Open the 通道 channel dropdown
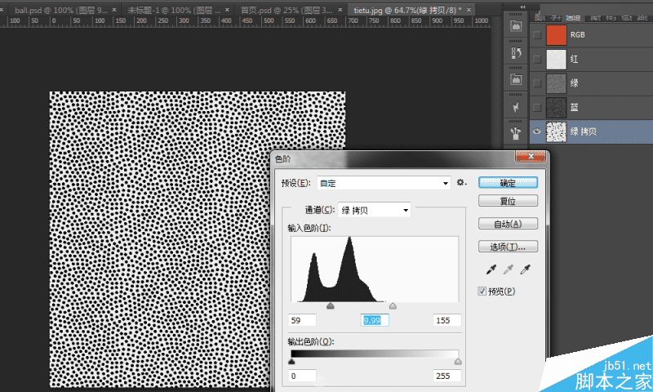 [x=373, y=210]
